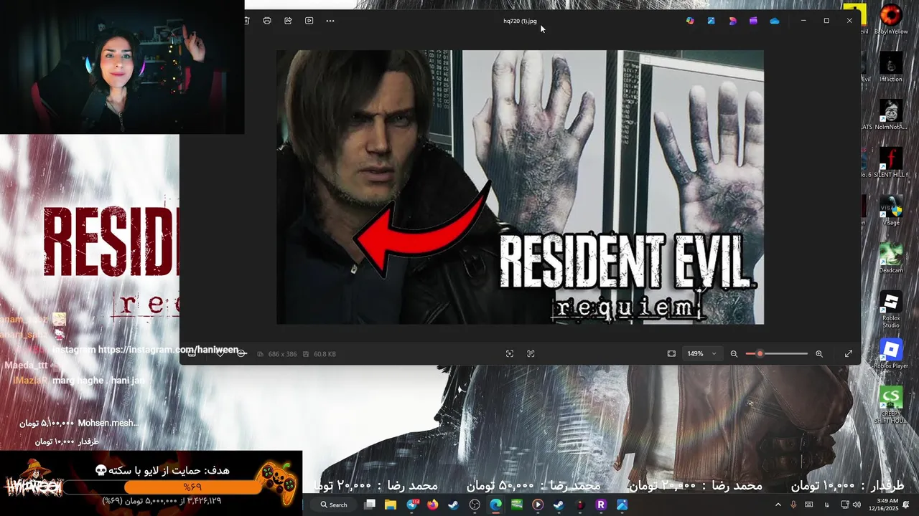The height and width of the screenshot is (516, 919).
Task: Open File Explorer from the taskbar
Action: tap(391, 505)
